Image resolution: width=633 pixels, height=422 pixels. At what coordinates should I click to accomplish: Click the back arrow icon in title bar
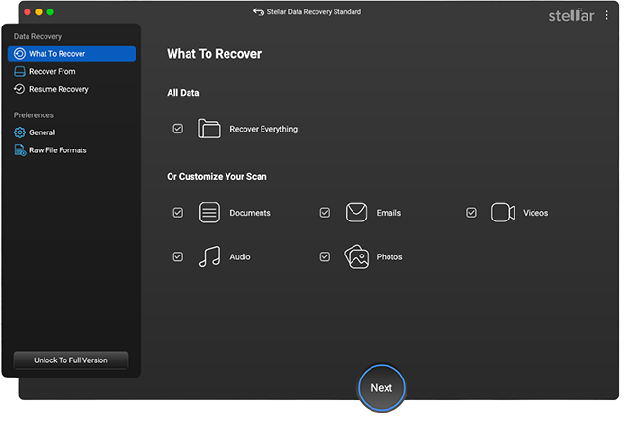click(259, 12)
